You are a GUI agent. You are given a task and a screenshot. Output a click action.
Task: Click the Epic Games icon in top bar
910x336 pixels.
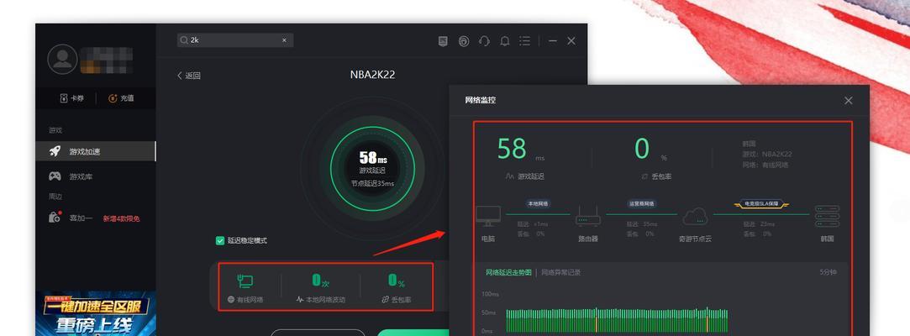443,41
